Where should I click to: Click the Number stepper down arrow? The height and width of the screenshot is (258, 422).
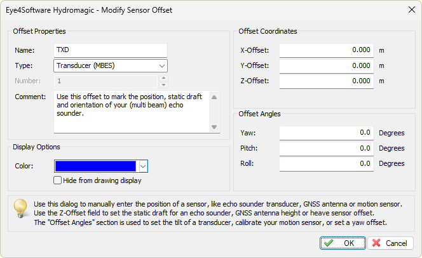point(163,85)
